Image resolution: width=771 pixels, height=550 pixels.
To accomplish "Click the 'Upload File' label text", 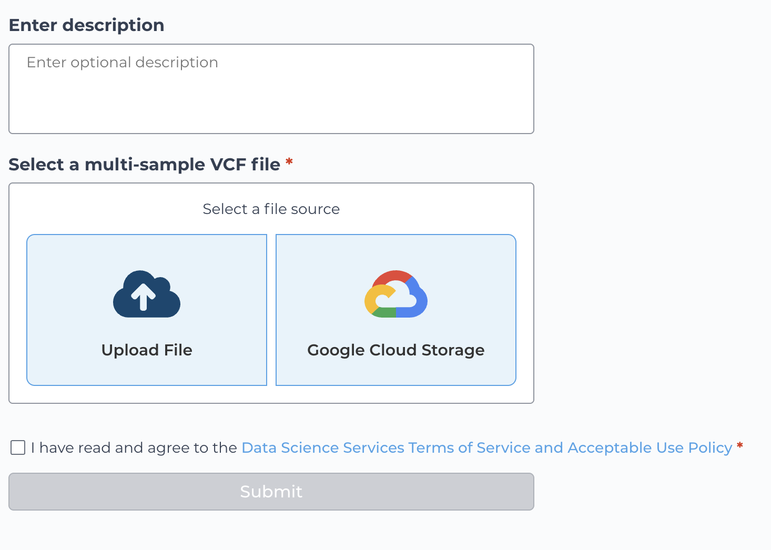I will [x=147, y=350].
